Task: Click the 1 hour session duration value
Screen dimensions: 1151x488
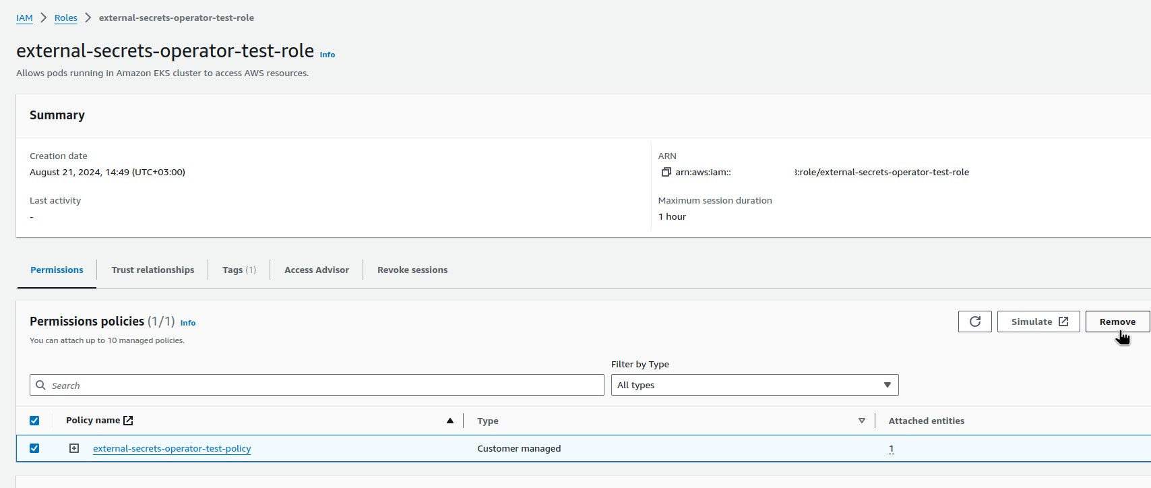Action: click(x=672, y=216)
